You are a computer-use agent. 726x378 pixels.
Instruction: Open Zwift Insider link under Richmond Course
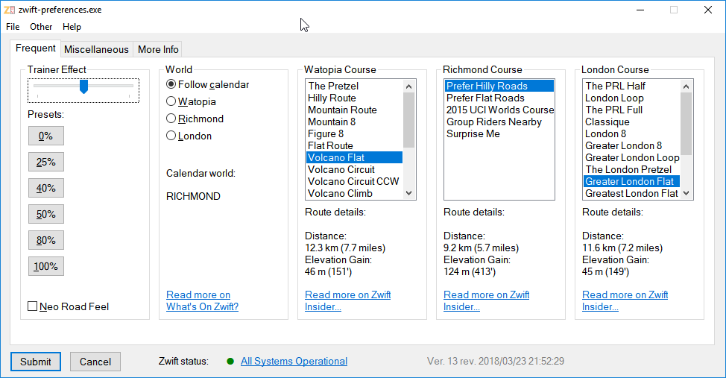click(x=486, y=300)
